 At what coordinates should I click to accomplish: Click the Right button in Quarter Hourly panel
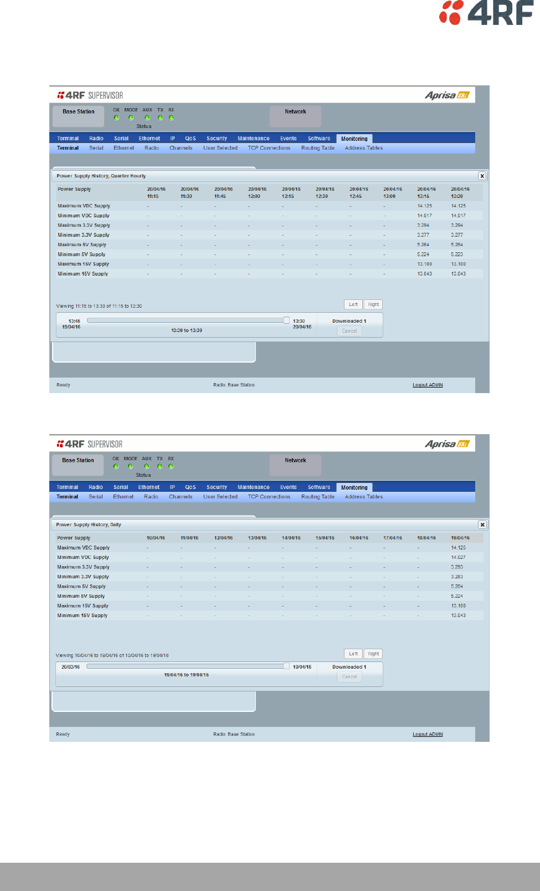[x=373, y=304]
